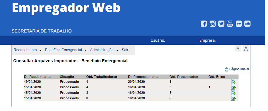268x111 pixels.
Task: Download file with 1 error
Action: [x=233, y=87]
